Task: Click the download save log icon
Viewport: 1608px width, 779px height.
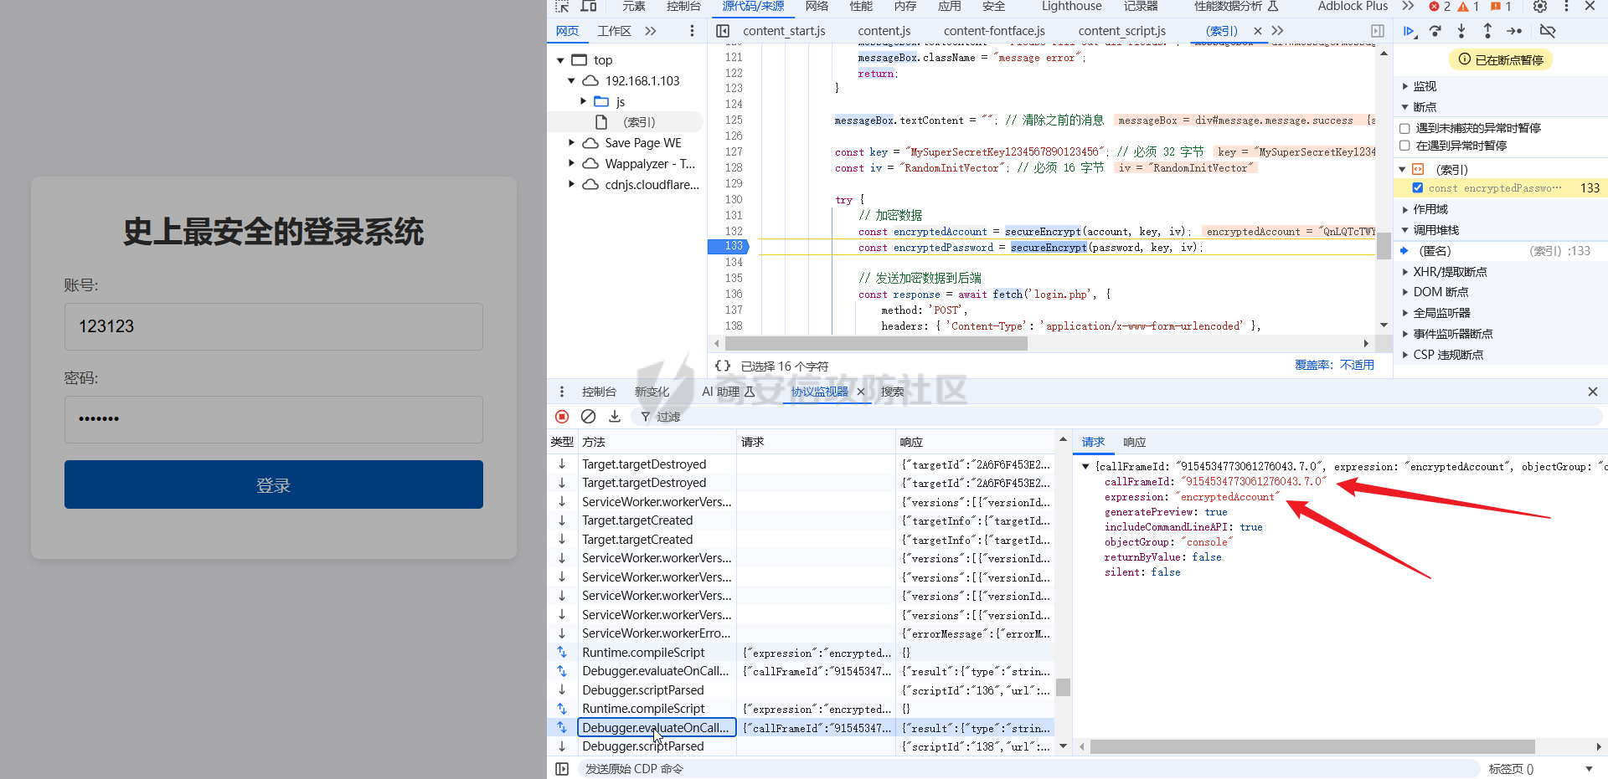Action: click(x=615, y=417)
